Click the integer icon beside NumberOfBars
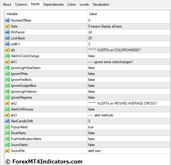Image resolution: width=171 pixels, height=165 pixels. tap(7, 20)
